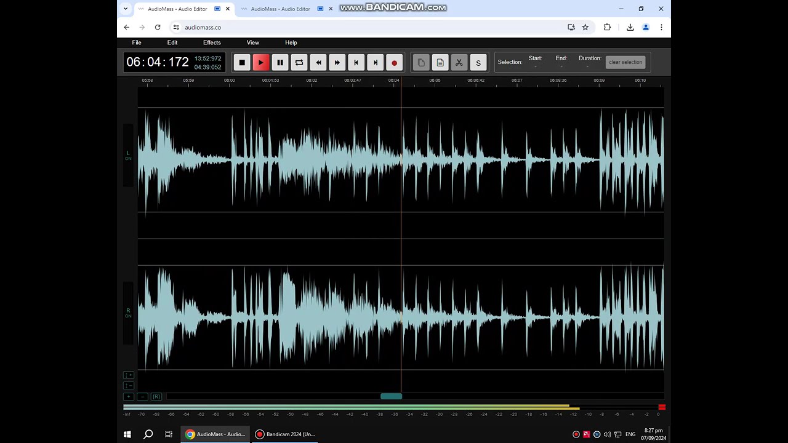Increase waveform vertical zoom

pyautogui.click(x=128, y=375)
